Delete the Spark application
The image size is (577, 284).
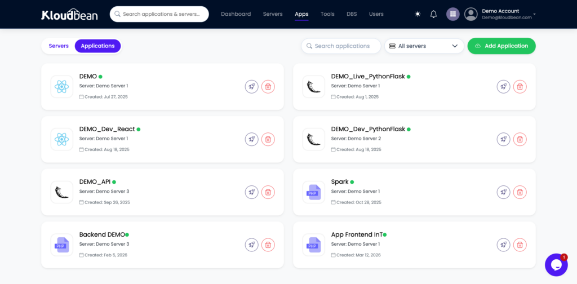click(520, 192)
